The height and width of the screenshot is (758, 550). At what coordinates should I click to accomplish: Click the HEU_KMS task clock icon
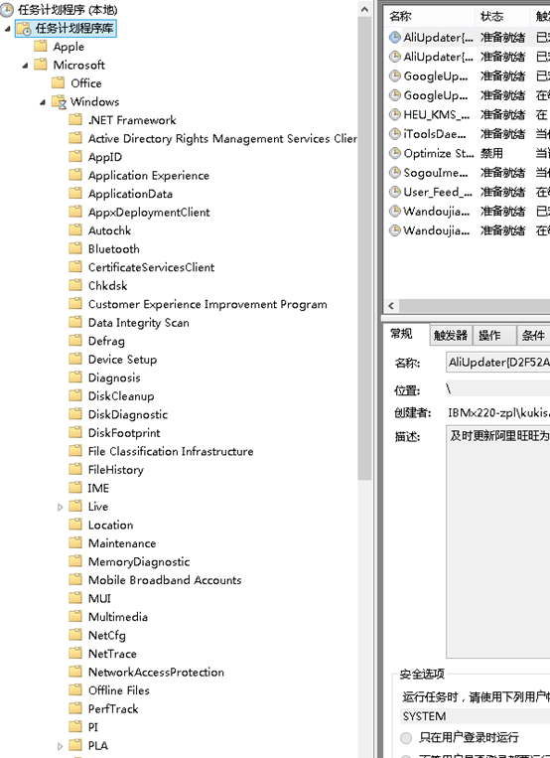pyautogui.click(x=395, y=114)
